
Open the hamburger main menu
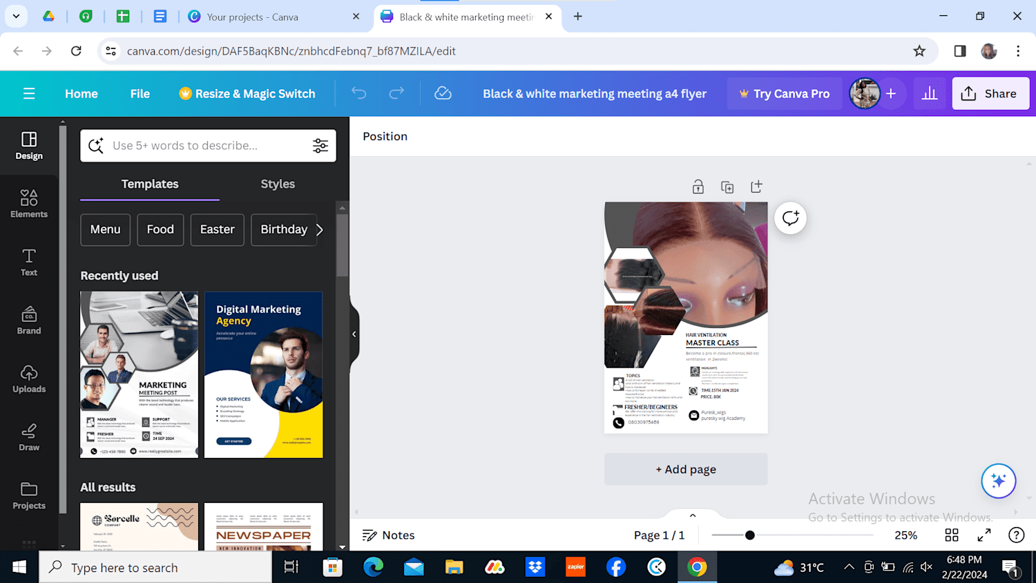pyautogui.click(x=29, y=93)
